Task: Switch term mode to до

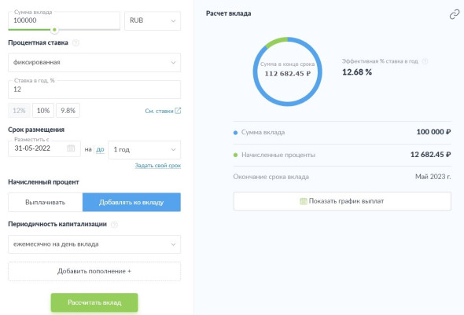Action: point(101,149)
